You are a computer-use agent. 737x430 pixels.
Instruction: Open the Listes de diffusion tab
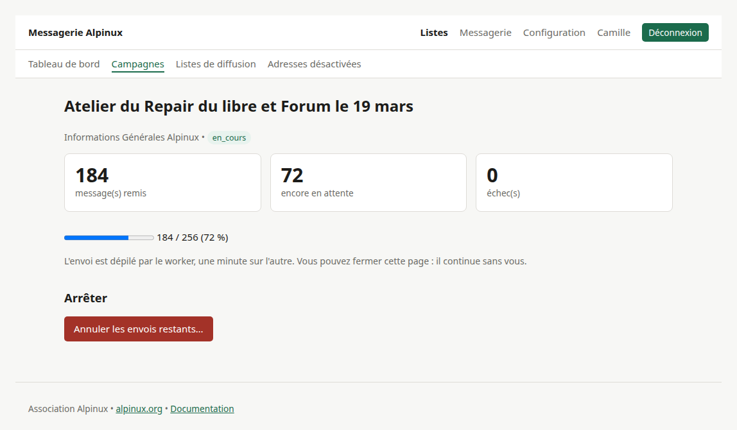tap(216, 64)
